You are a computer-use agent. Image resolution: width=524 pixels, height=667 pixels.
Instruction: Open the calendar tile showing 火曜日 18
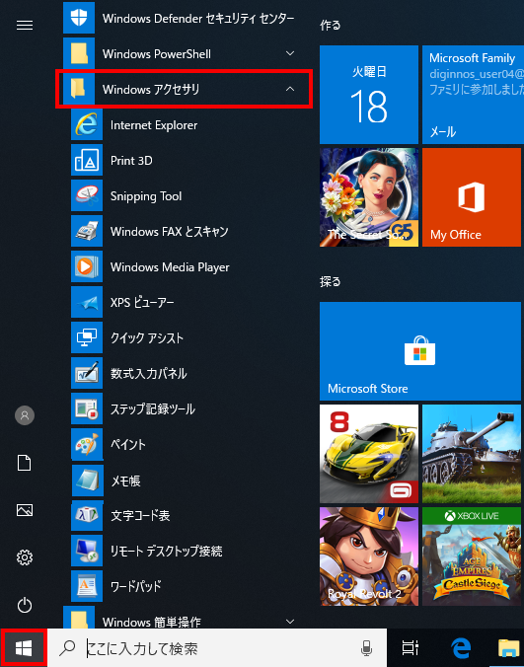[369, 95]
